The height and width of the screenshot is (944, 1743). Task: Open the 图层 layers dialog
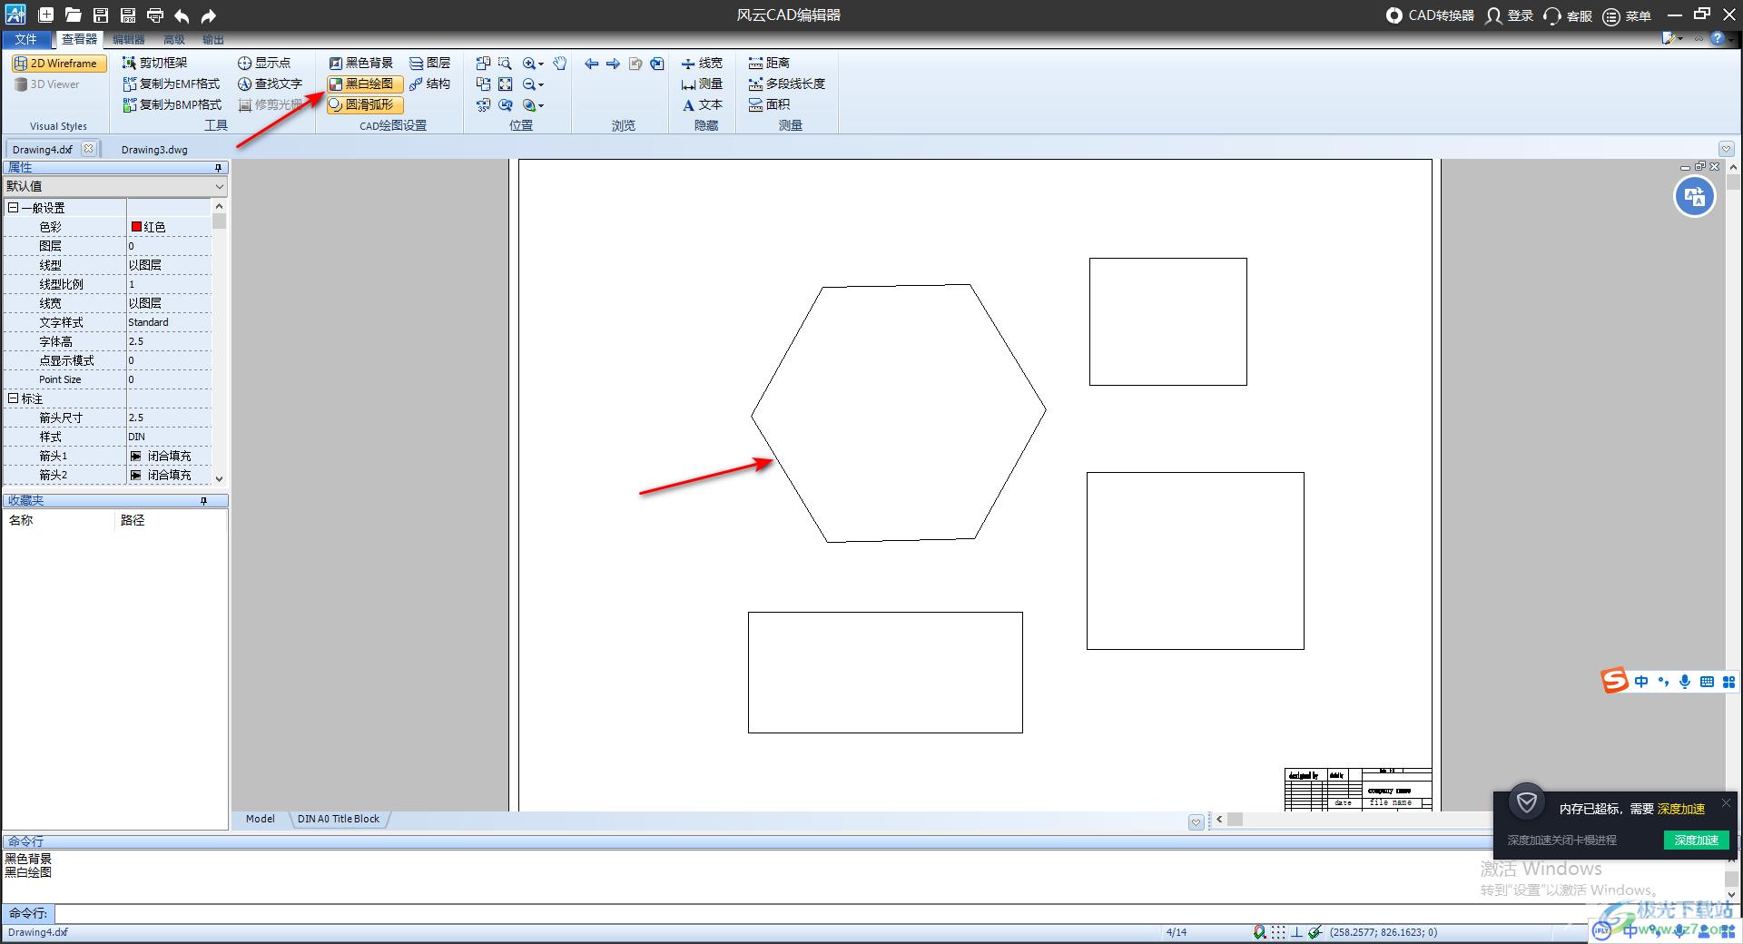click(429, 63)
